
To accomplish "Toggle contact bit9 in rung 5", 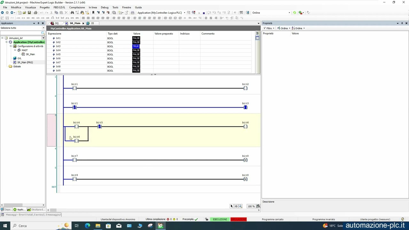I will (x=74, y=179).
